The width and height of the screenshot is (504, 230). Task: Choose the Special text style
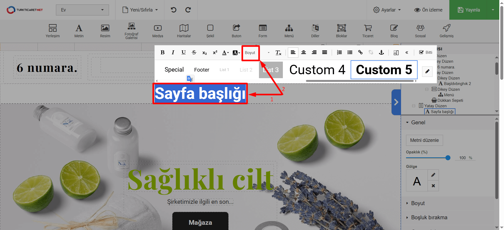tap(174, 69)
